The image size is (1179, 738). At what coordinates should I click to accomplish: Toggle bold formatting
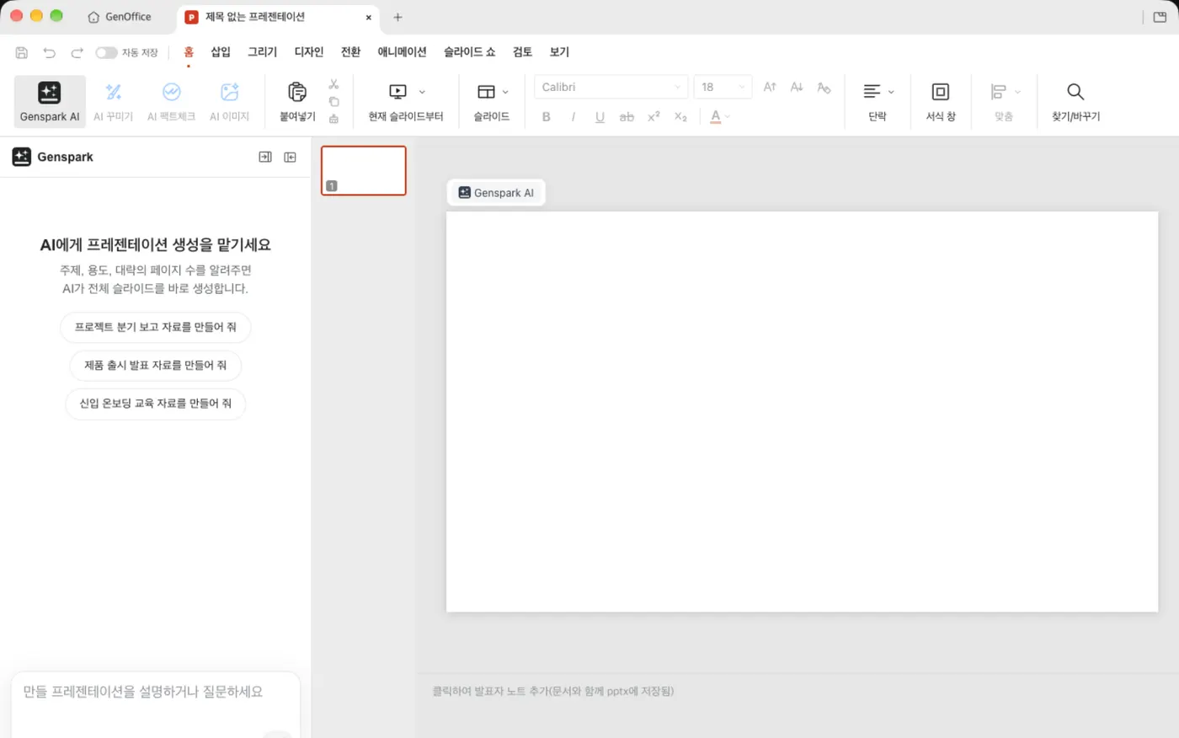(547, 117)
